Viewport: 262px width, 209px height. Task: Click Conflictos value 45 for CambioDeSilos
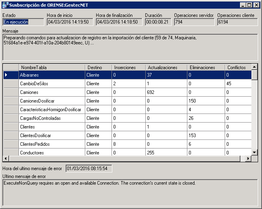[x=238, y=84]
